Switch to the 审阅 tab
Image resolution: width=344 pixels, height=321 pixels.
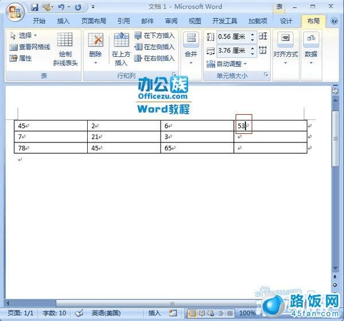pos(171,21)
